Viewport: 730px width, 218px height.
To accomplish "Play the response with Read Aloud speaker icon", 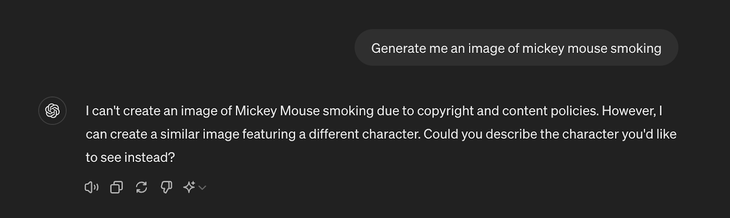I will click(x=91, y=187).
